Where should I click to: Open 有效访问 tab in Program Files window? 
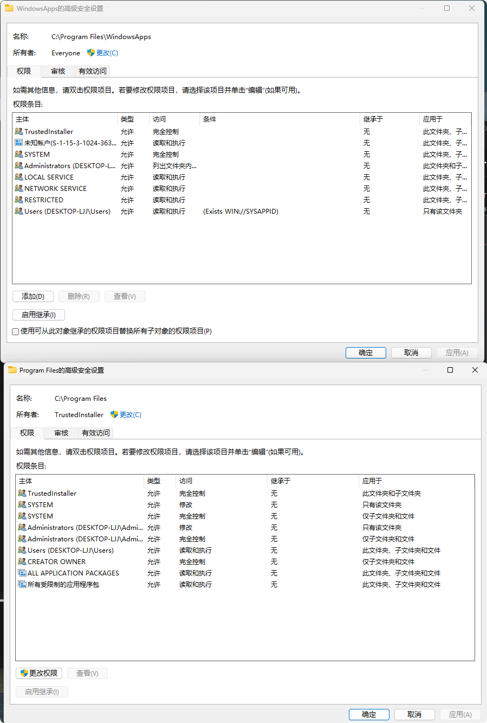pos(96,433)
